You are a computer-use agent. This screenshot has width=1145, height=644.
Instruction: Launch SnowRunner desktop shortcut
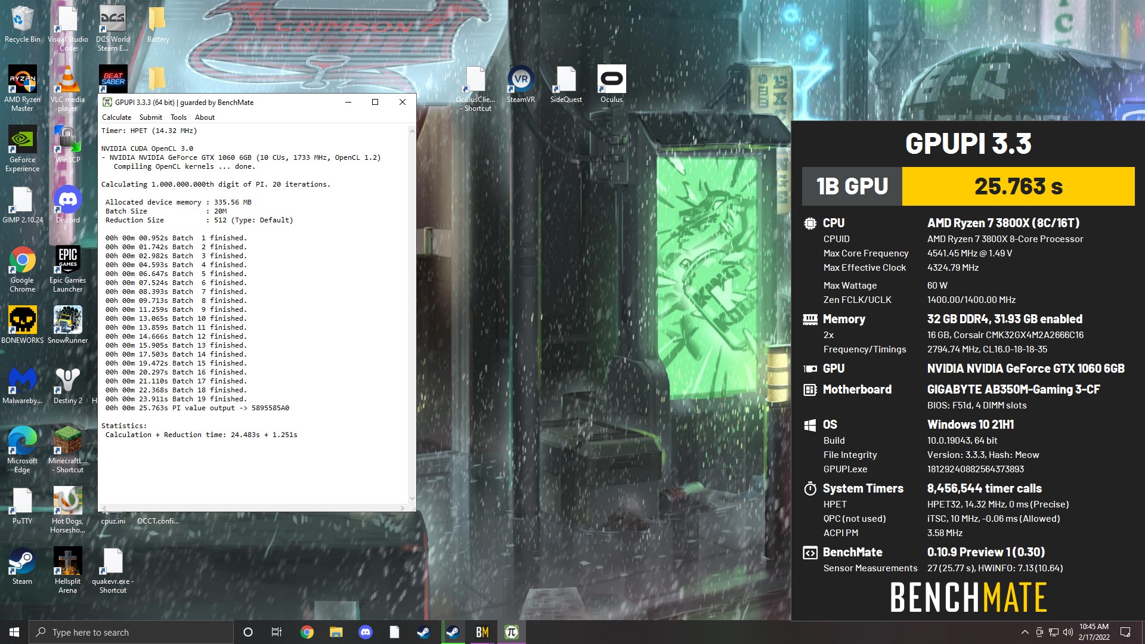(x=67, y=324)
